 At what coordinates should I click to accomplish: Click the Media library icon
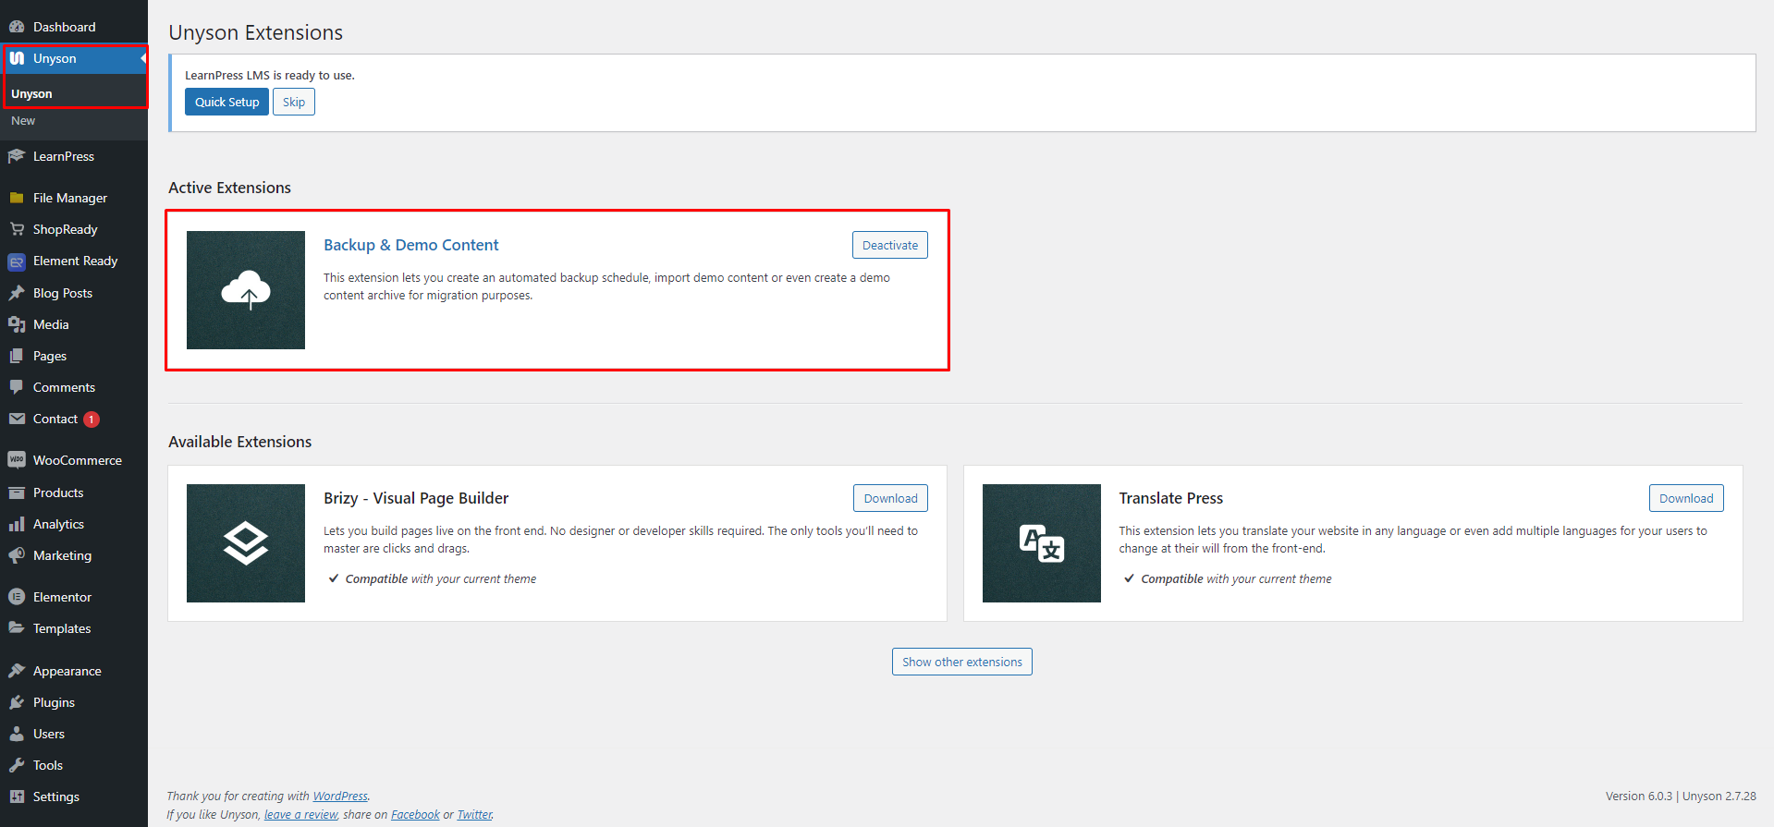17,324
